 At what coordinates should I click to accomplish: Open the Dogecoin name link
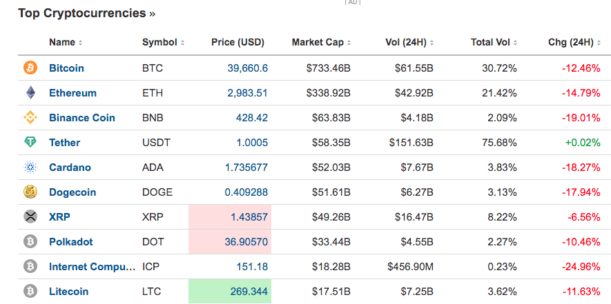click(x=72, y=192)
